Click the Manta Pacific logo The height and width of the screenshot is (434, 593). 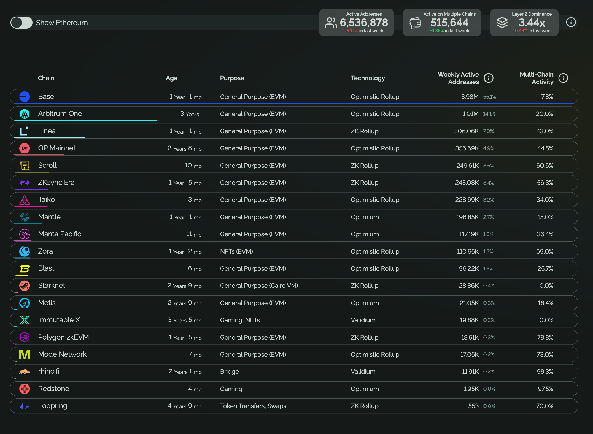coord(25,234)
